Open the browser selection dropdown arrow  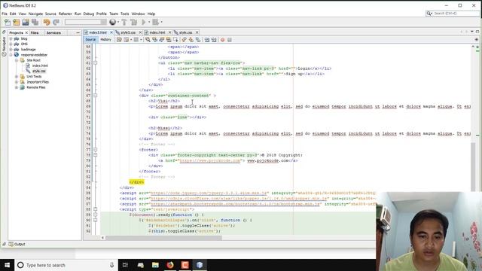point(118,22)
